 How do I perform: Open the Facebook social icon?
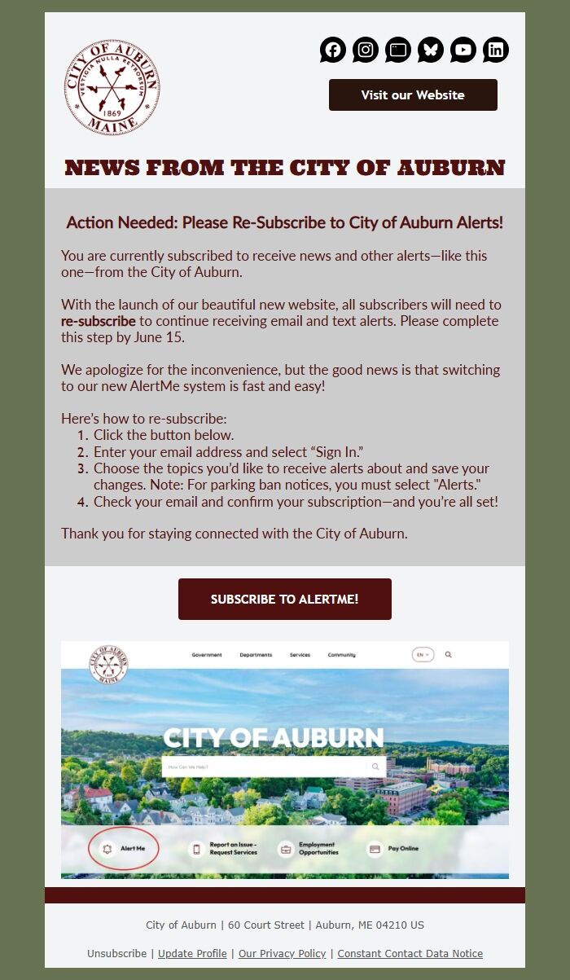pos(332,50)
